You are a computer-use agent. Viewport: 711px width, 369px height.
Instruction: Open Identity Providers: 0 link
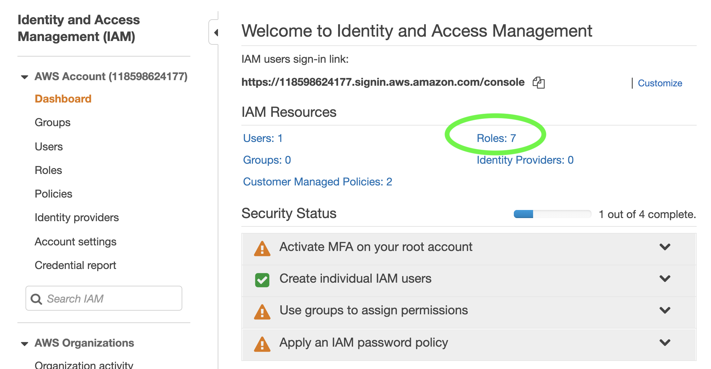coord(525,160)
